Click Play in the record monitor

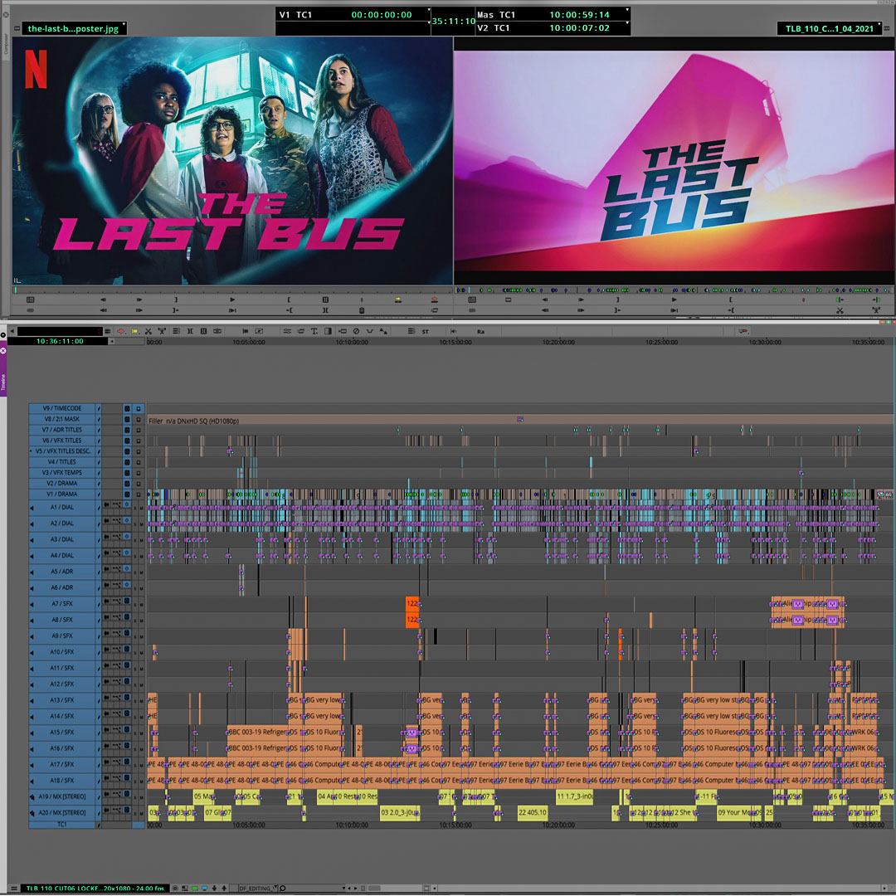pos(674,299)
